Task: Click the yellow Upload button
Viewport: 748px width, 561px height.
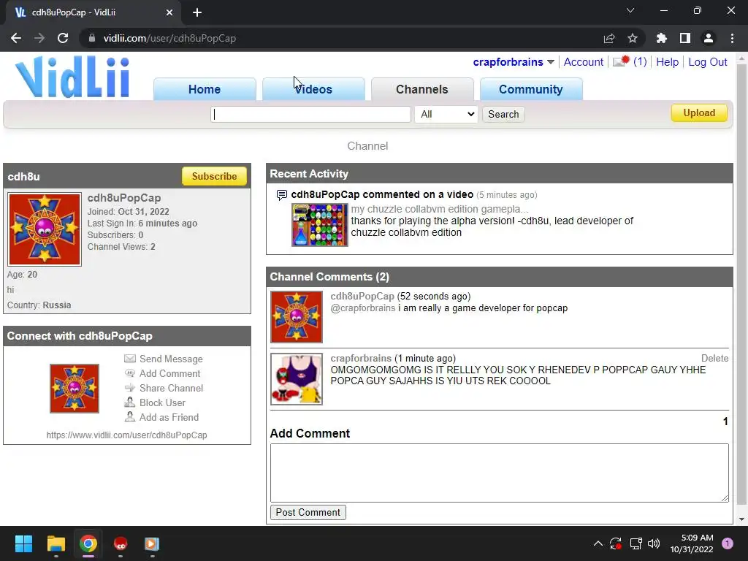Action: click(699, 113)
